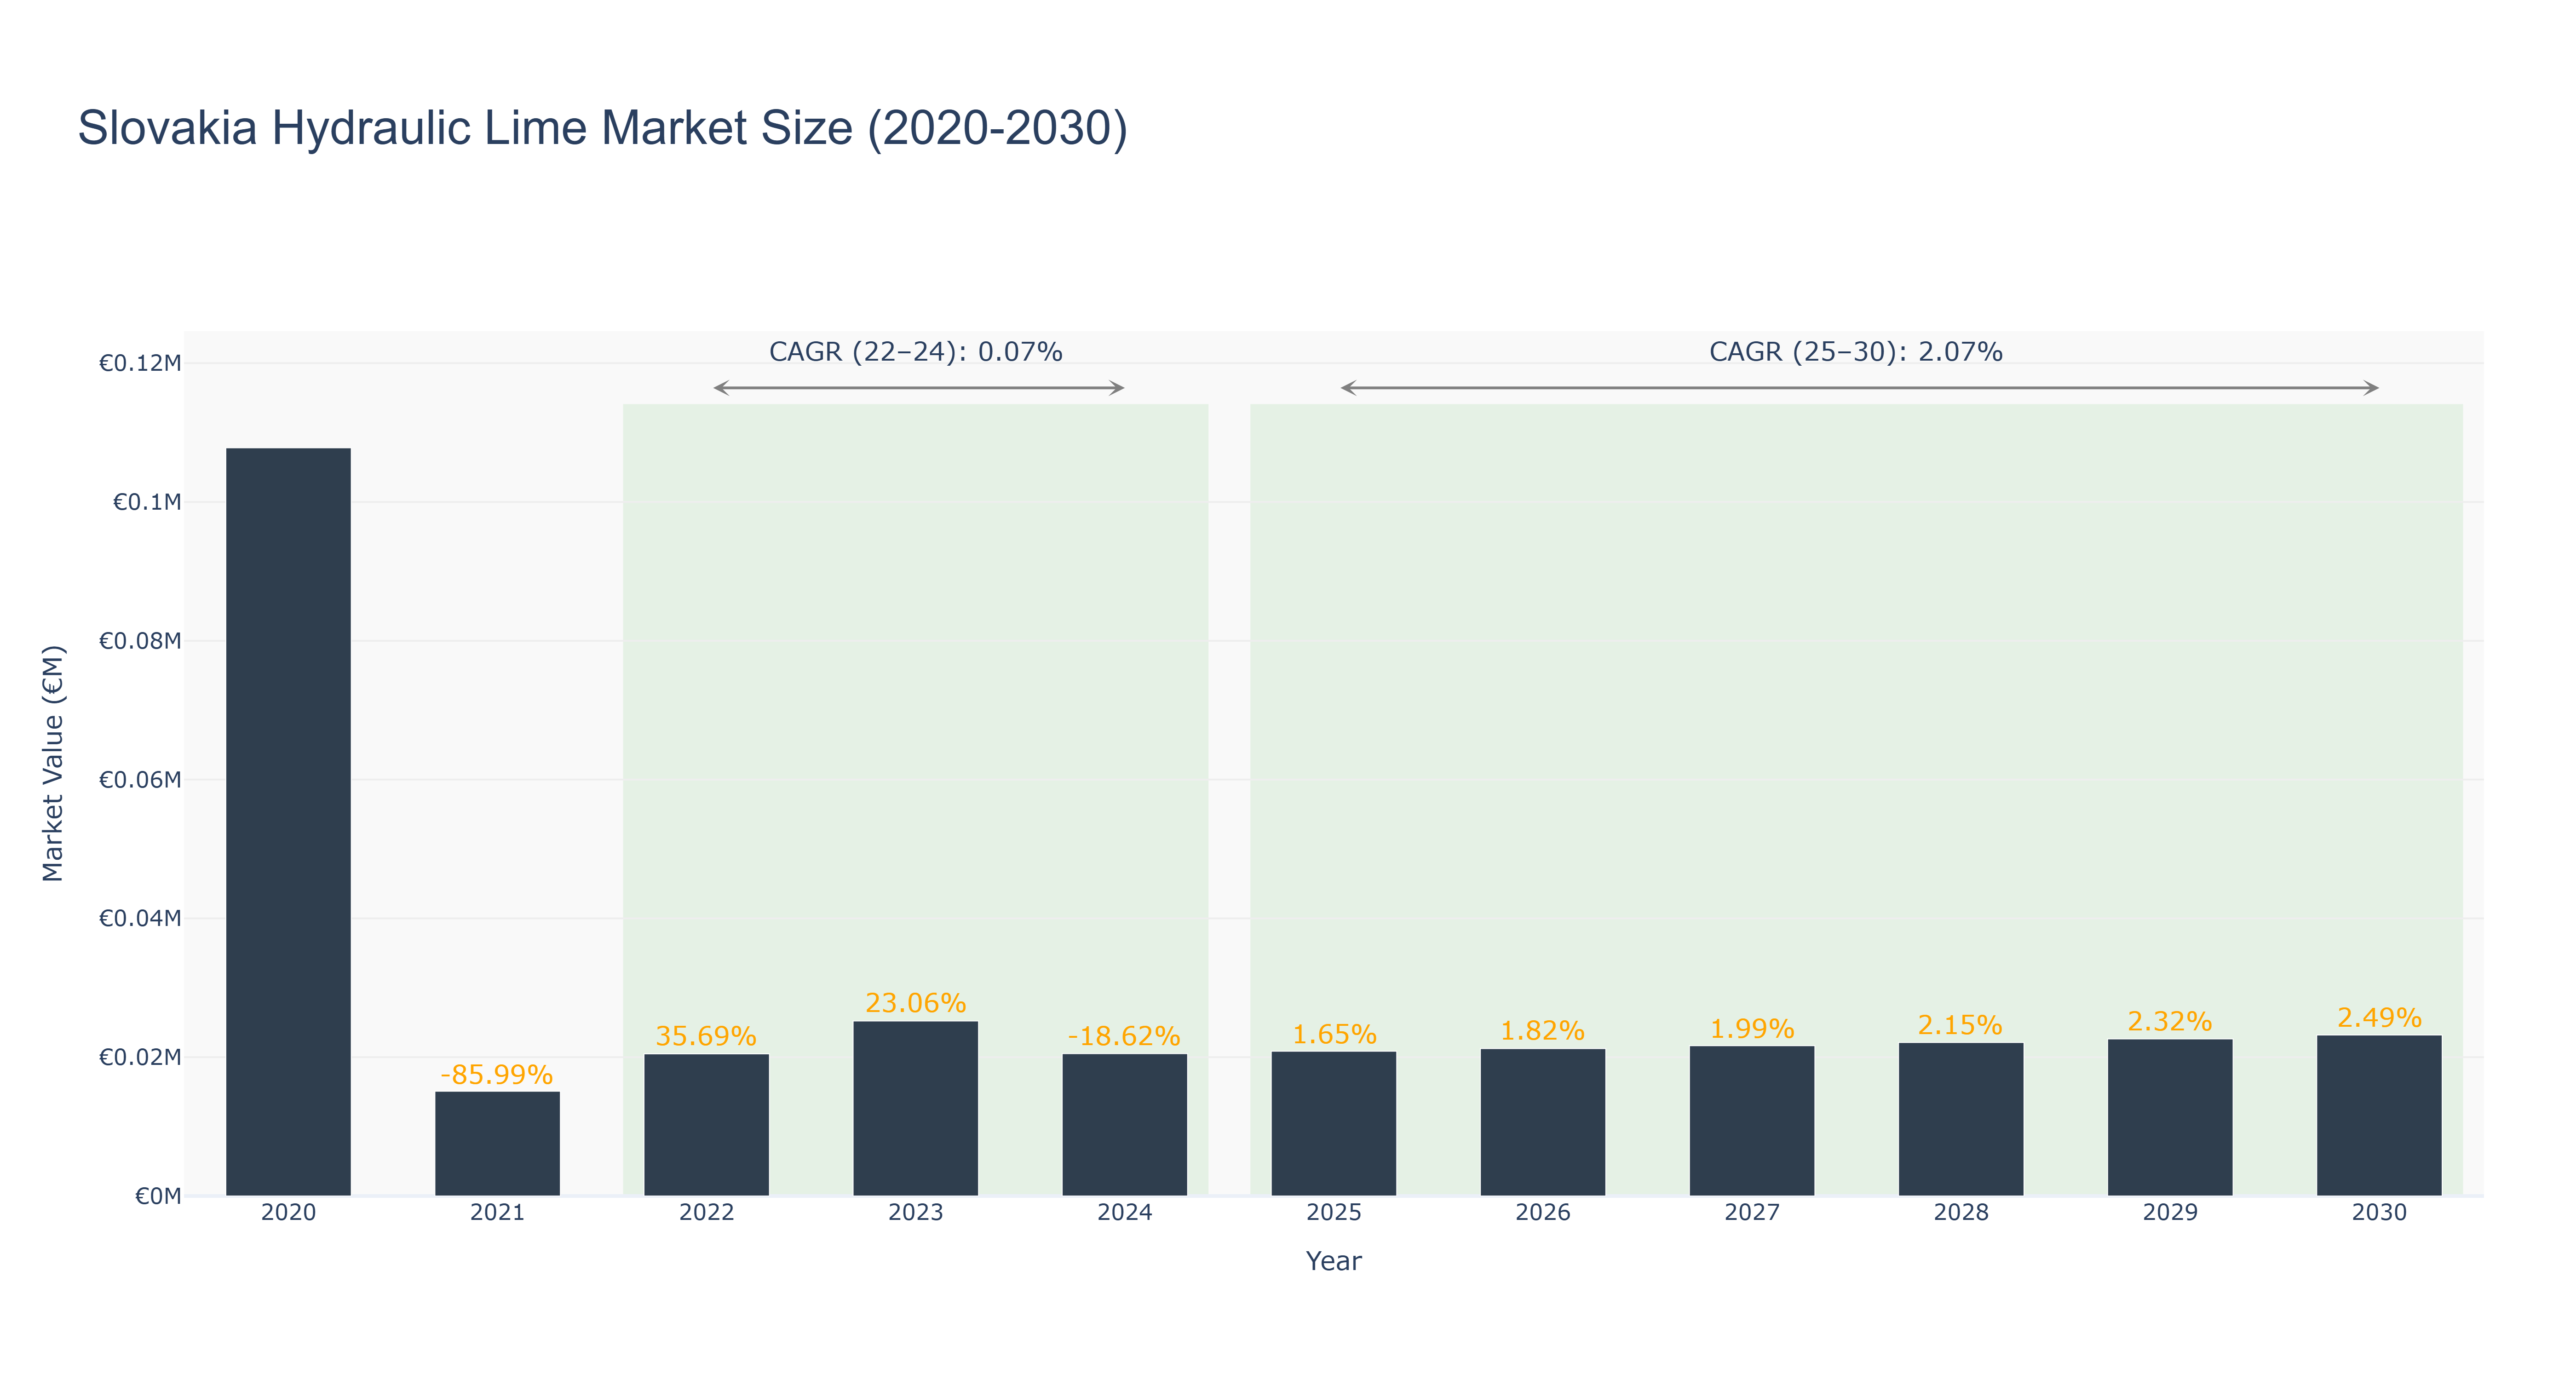Click the 2.32% growth label

pyautogui.click(x=2170, y=1022)
